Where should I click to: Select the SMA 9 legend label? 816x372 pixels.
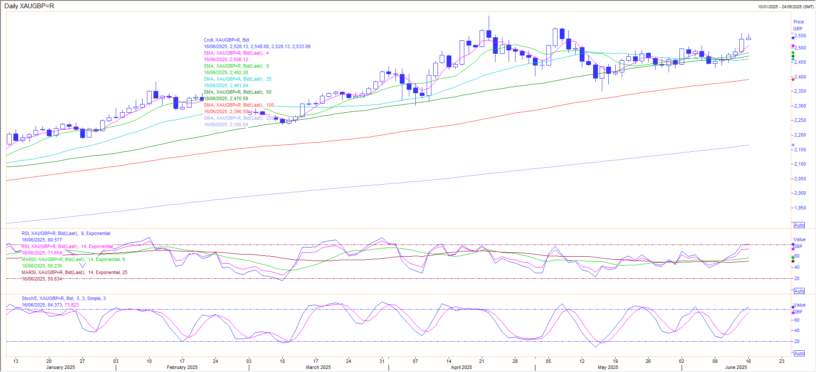click(236, 66)
